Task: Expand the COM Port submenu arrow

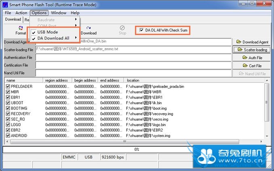Action: pyautogui.click(x=76, y=25)
